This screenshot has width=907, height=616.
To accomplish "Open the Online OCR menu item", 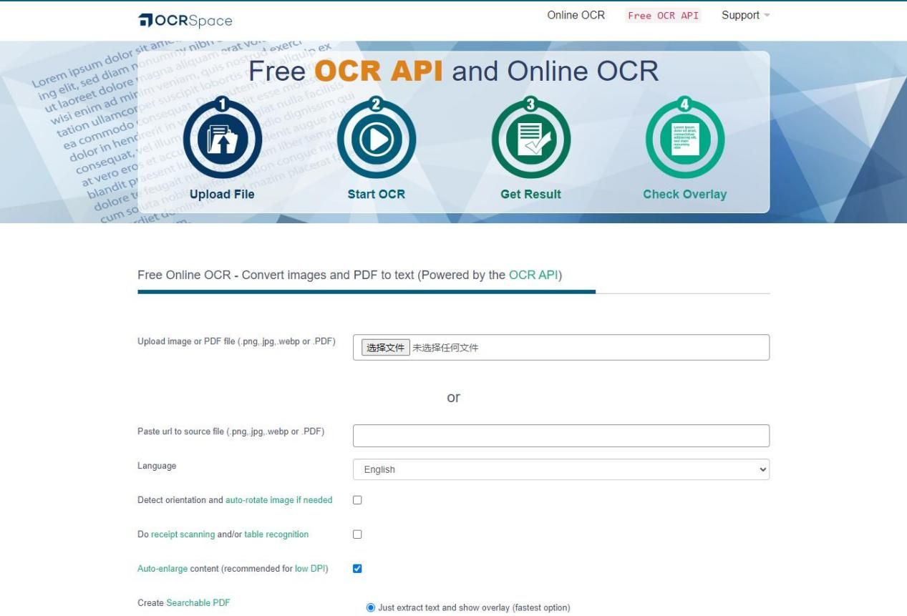I will [576, 15].
